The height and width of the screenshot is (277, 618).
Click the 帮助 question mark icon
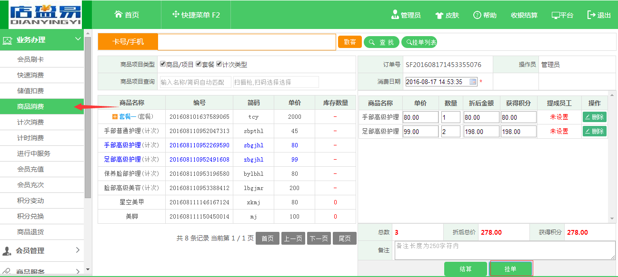[477, 15]
